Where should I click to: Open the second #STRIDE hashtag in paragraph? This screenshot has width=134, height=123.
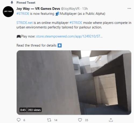[x=76, y=23]
